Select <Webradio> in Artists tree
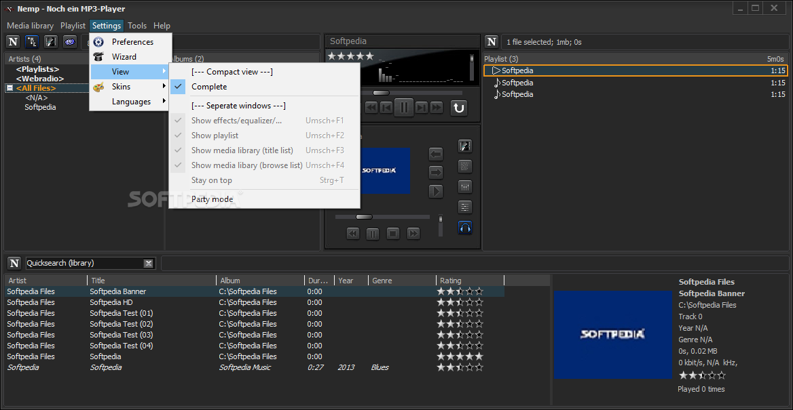 (x=40, y=78)
